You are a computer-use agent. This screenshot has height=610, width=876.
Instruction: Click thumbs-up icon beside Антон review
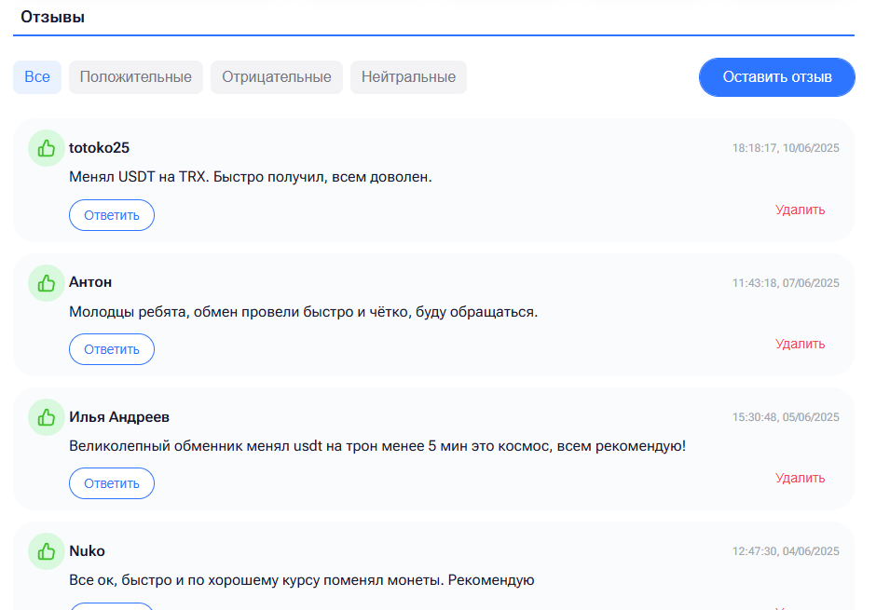tap(47, 283)
